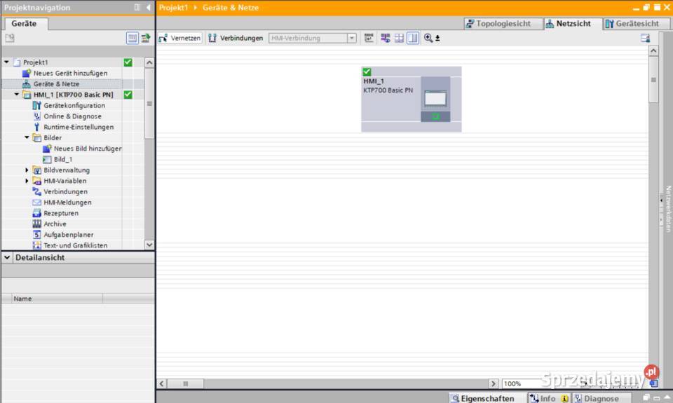This screenshot has height=403, width=673.
Task: Open Gerätekonfiguration in project tree
Action: click(74, 106)
